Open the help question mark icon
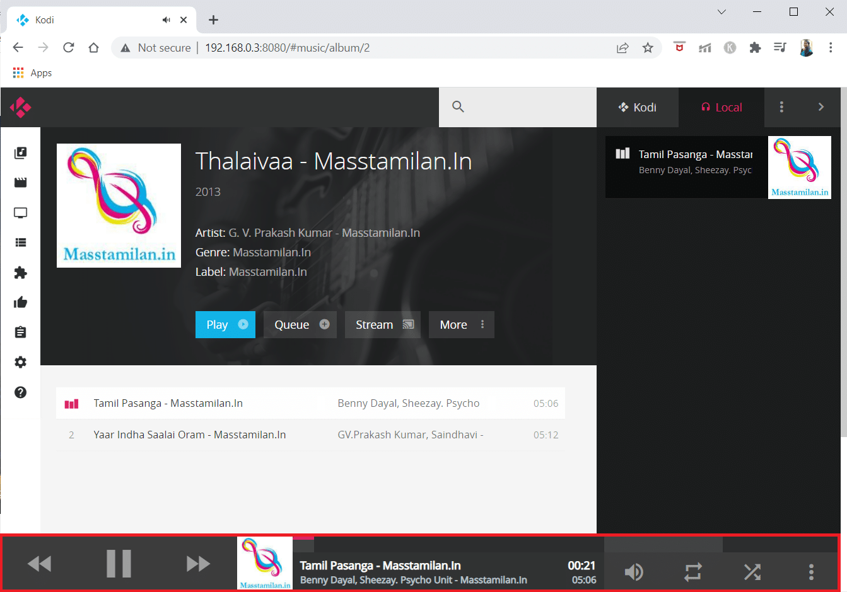The width and height of the screenshot is (847, 592). [20, 392]
